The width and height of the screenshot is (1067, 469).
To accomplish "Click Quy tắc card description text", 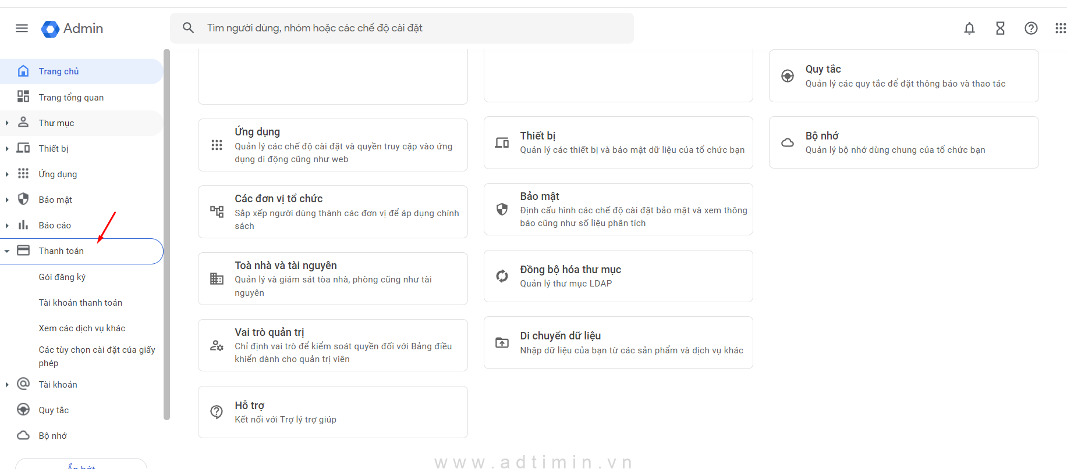I will 905,84.
